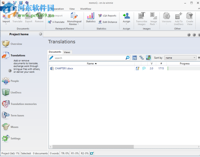
Task: Click the language tool status bar icon
Action: click(x=92, y=153)
